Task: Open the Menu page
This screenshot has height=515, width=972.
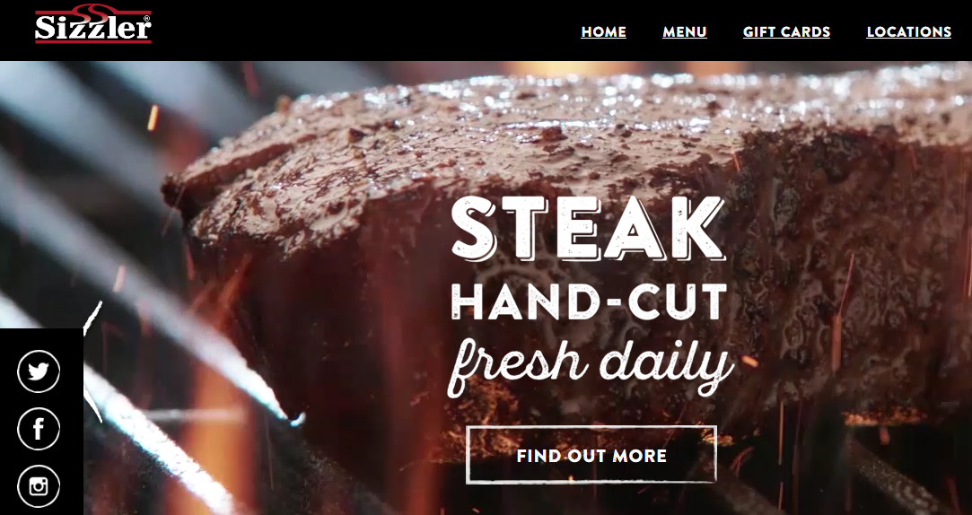Action: (685, 32)
